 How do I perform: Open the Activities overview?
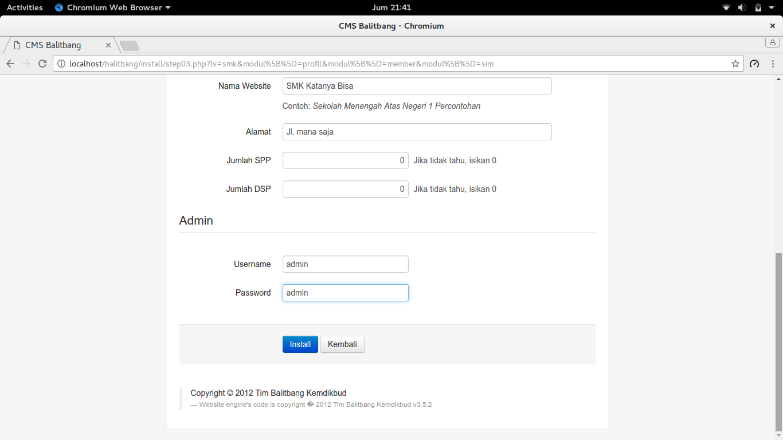pyautogui.click(x=25, y=7)
